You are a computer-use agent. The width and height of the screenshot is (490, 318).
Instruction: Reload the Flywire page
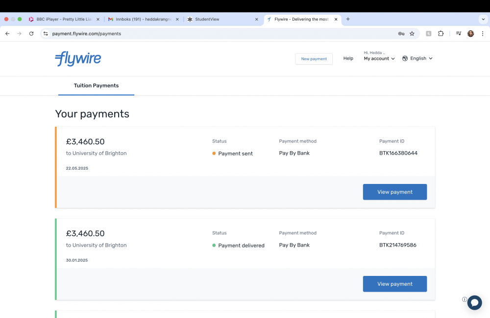pos(31,34)
